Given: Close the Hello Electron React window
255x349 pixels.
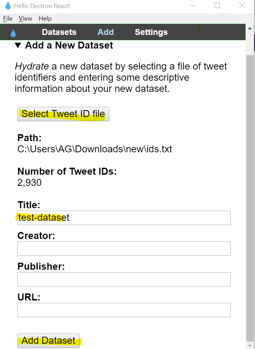Looking at the screenshot, I should point(242,6).
